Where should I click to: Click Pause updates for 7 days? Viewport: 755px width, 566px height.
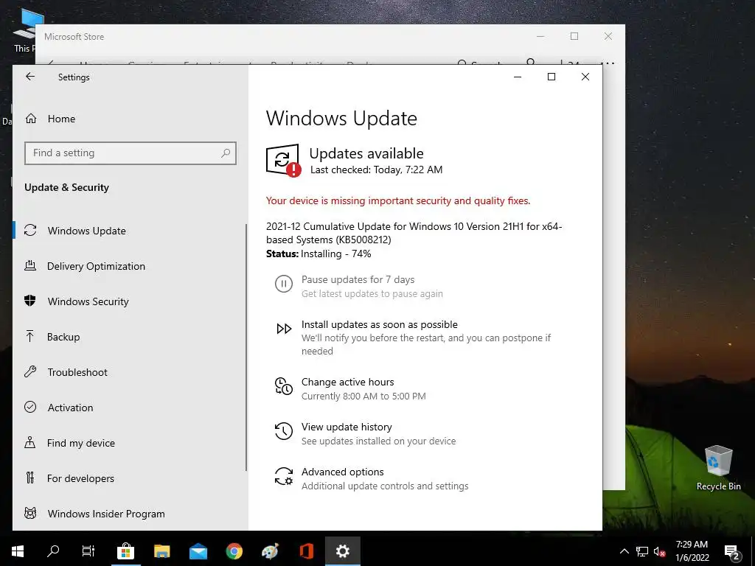point(358,279)
